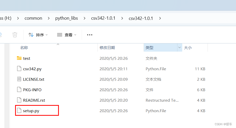236x128 pixels.
Task: Select the file name LICENSE.txt
Action: click(x=34, y=79)
